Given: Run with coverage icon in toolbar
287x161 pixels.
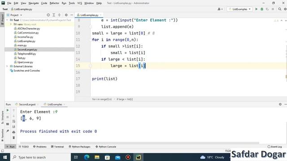Looking at the screenshot, I should [267, 9].
